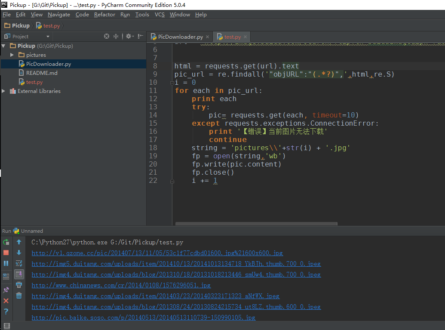Click the Unnamed run configuration tab
Screen dimensions: 445x330
28,231
